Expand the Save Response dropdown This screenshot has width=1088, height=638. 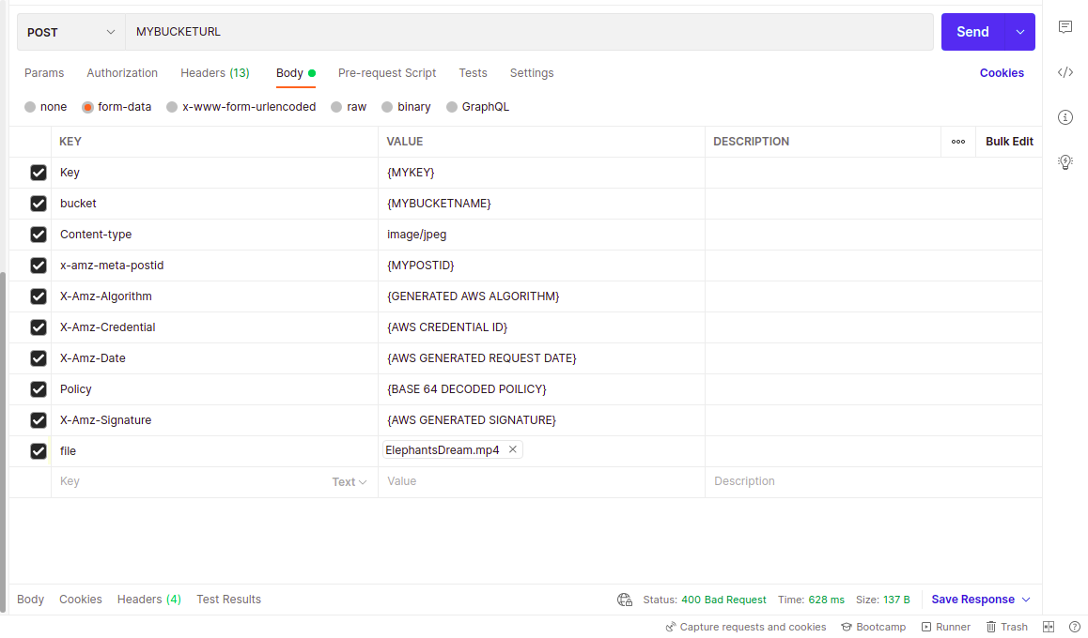tap(1026, 600)
